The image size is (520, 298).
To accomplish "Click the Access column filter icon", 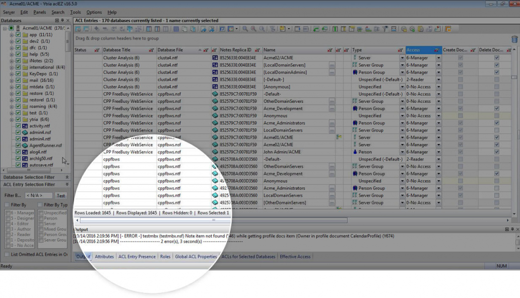I will click(x=436, y=50).
